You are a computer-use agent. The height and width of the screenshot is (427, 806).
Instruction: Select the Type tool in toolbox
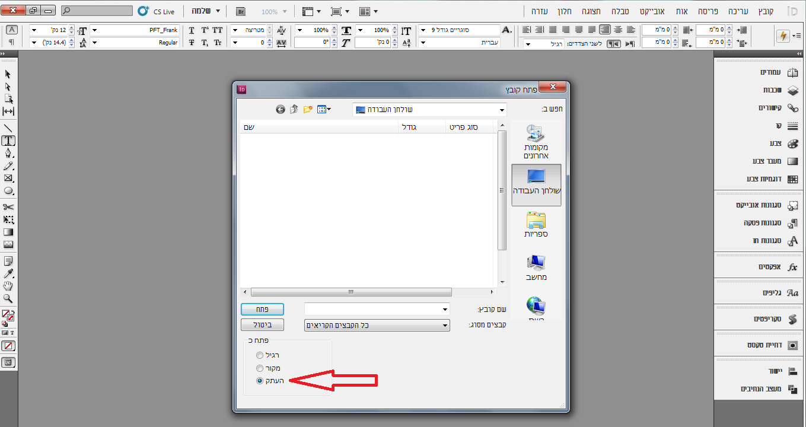point(8,141)
